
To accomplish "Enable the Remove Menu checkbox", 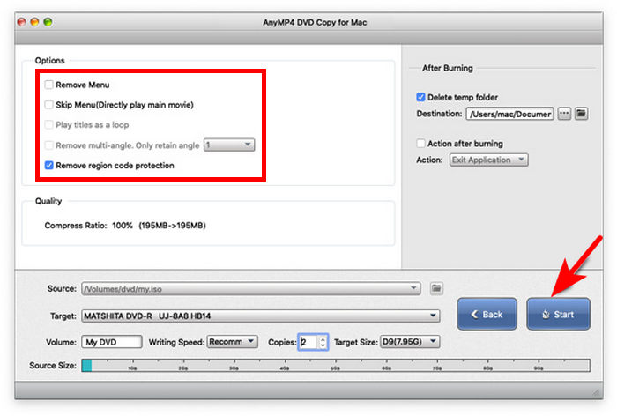I will [49, 85].
